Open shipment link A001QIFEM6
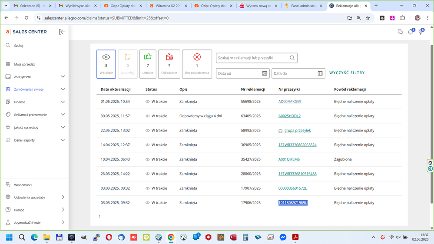 [289, 159]
